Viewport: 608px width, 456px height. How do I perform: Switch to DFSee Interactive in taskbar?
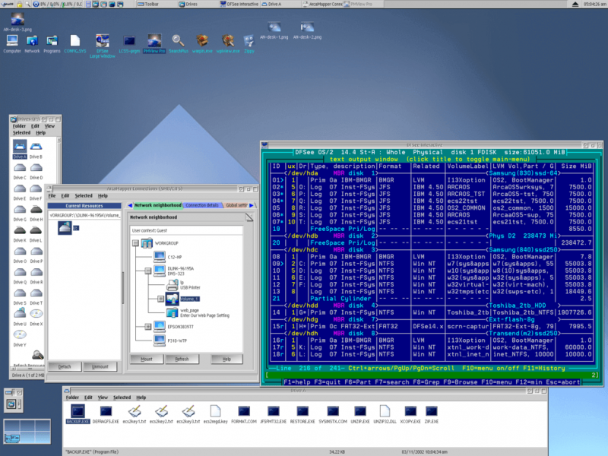pos(239,5)
